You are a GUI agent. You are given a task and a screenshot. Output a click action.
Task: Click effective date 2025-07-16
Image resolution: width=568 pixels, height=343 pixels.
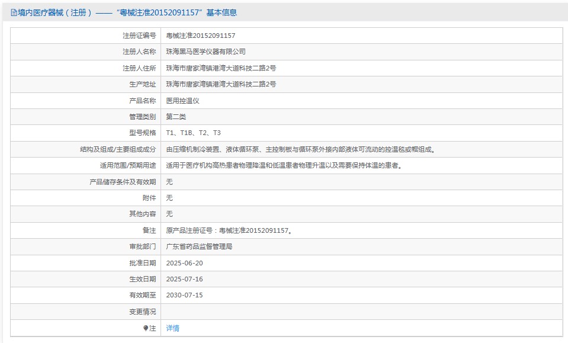tap(184, 279)
